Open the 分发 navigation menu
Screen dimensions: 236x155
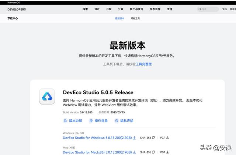click(x=121, y=9)
